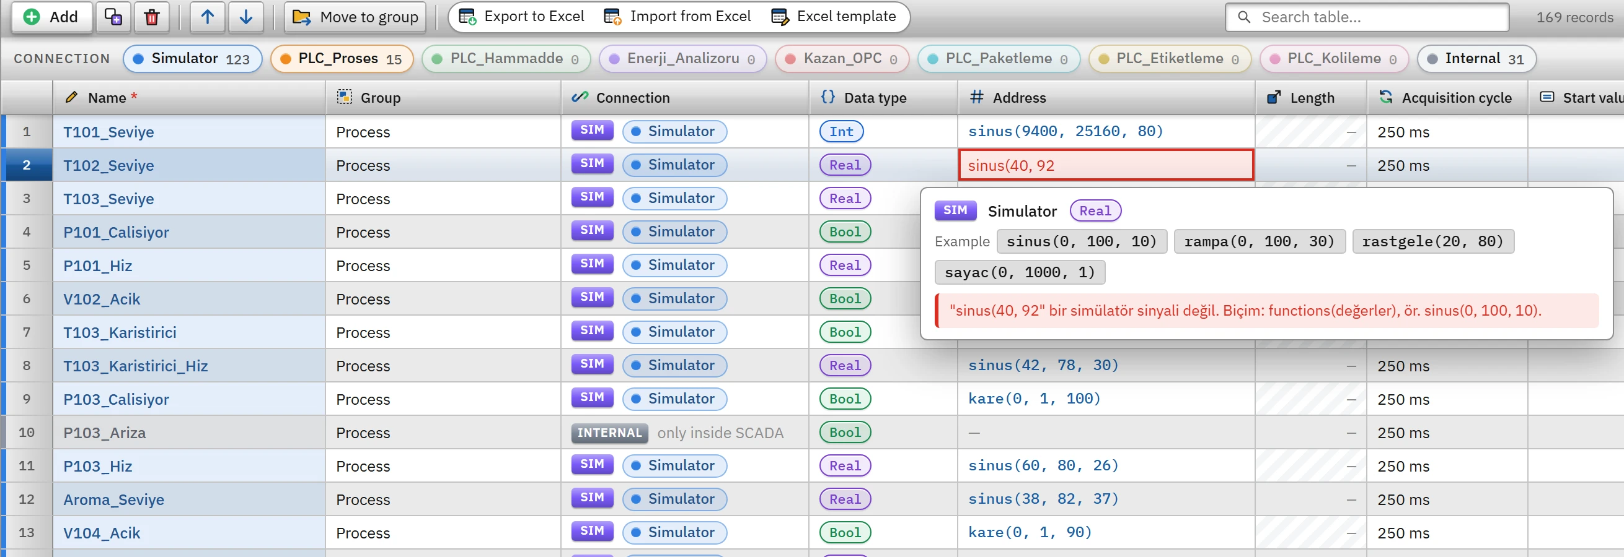Open Int data type of T101_Seviye
This screenshot has height=557, width=1624.
pyautogui.click(x=841, y=132)
